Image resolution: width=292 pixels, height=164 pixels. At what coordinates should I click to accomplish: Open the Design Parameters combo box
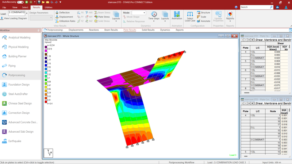tap(41, 17)
